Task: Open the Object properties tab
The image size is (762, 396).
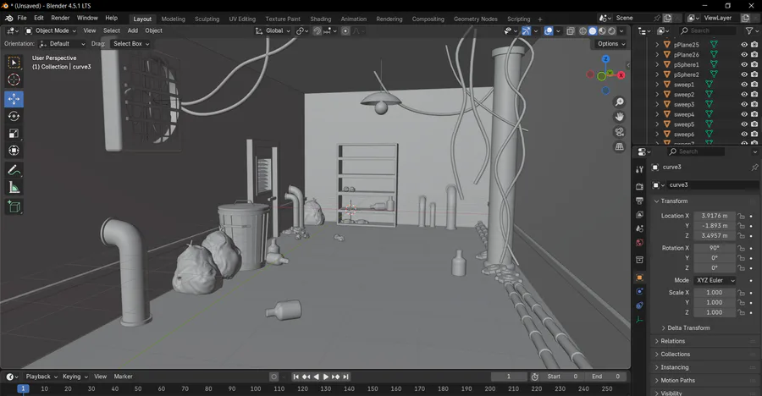Action: [639, 278]
